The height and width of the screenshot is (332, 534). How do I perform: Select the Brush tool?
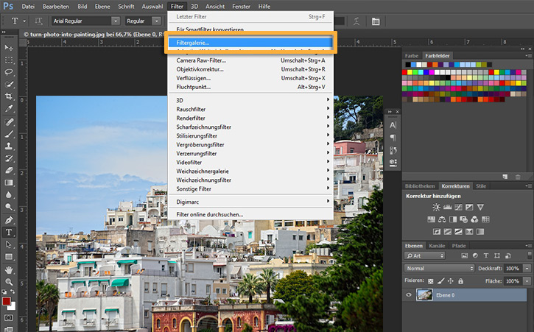pos(9,134)
